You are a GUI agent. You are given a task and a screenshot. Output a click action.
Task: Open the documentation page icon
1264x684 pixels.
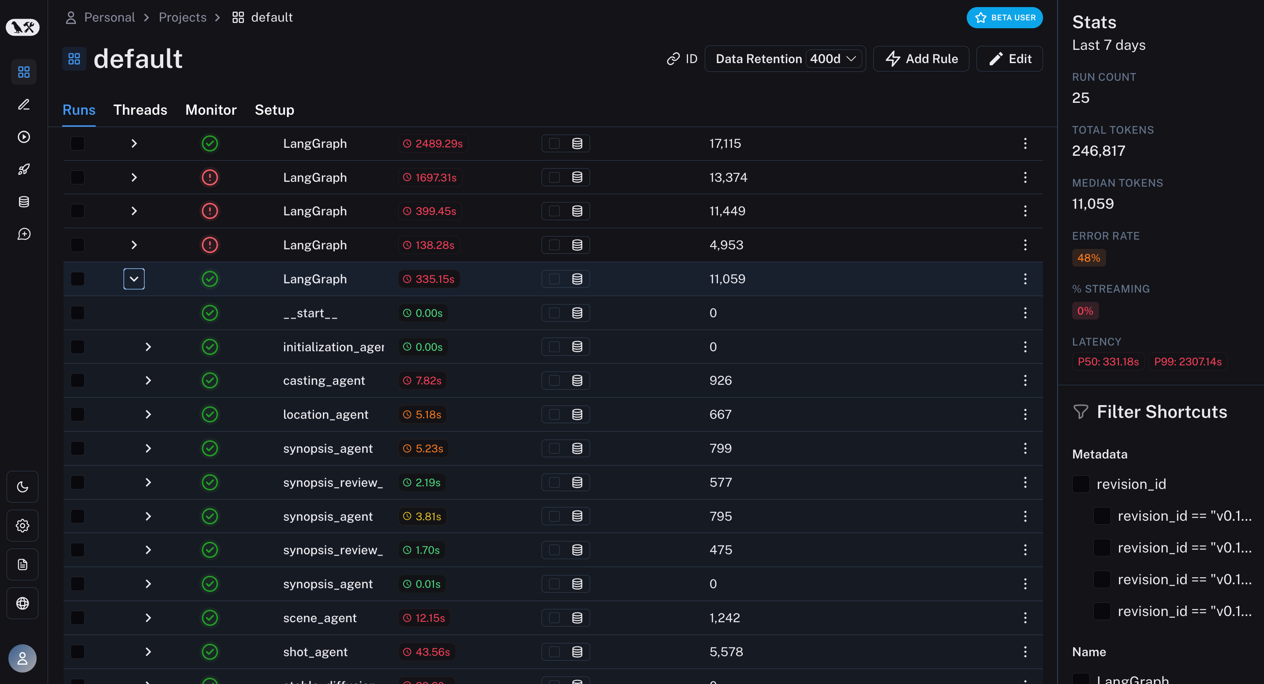tap(22, 564)
